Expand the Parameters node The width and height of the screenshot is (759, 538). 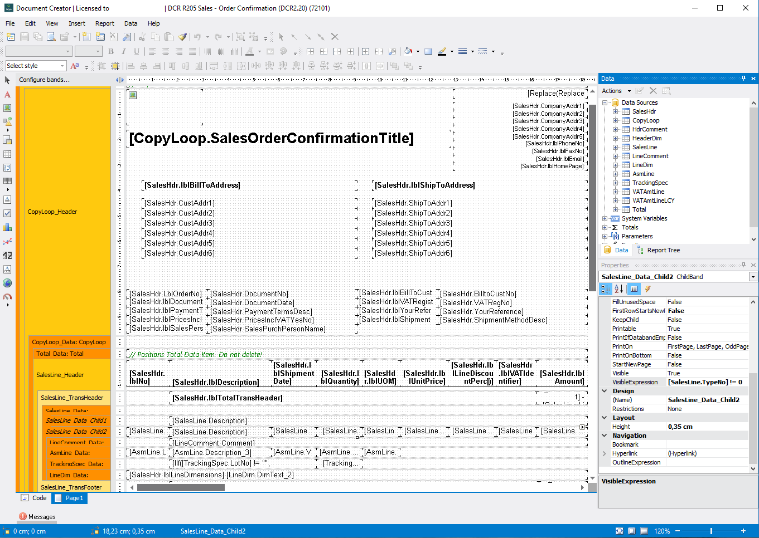tap(605, 236)
